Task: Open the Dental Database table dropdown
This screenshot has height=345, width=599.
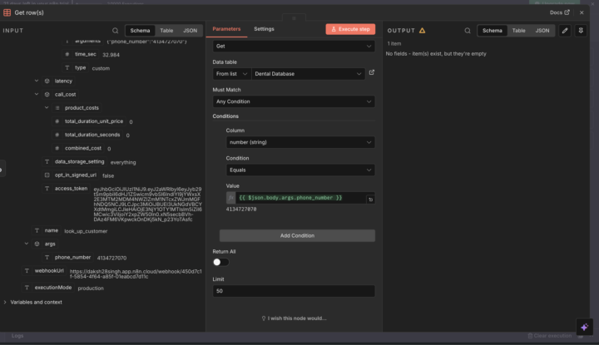Action: click(308, 74)
